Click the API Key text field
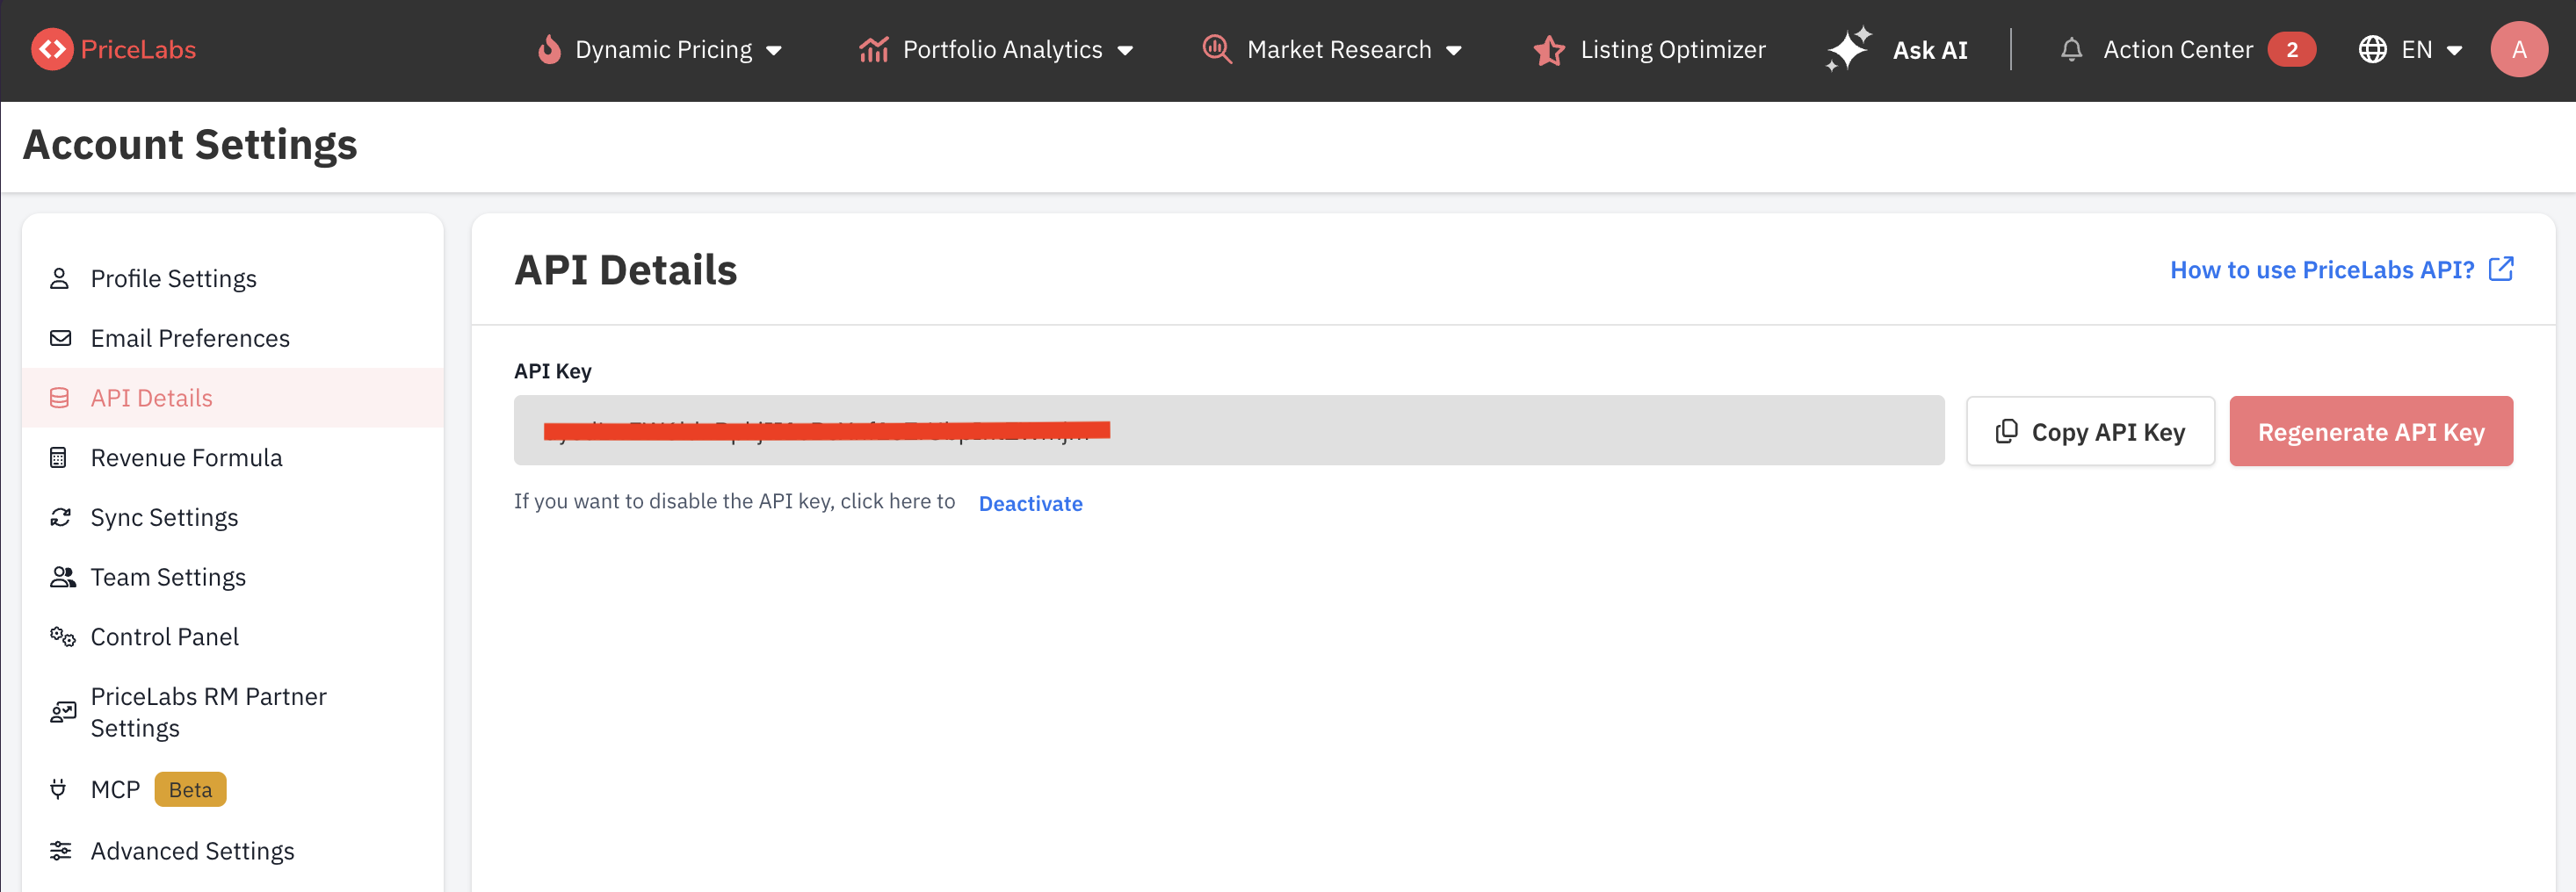 pyautogui.click(x=1228, y=430)
